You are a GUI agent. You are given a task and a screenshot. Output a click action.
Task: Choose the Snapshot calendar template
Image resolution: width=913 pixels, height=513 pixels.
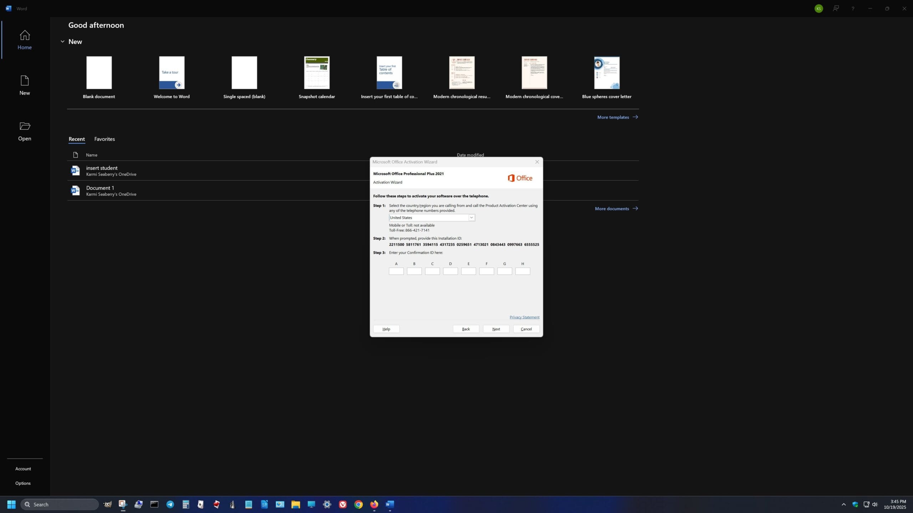tap(317, 73)
